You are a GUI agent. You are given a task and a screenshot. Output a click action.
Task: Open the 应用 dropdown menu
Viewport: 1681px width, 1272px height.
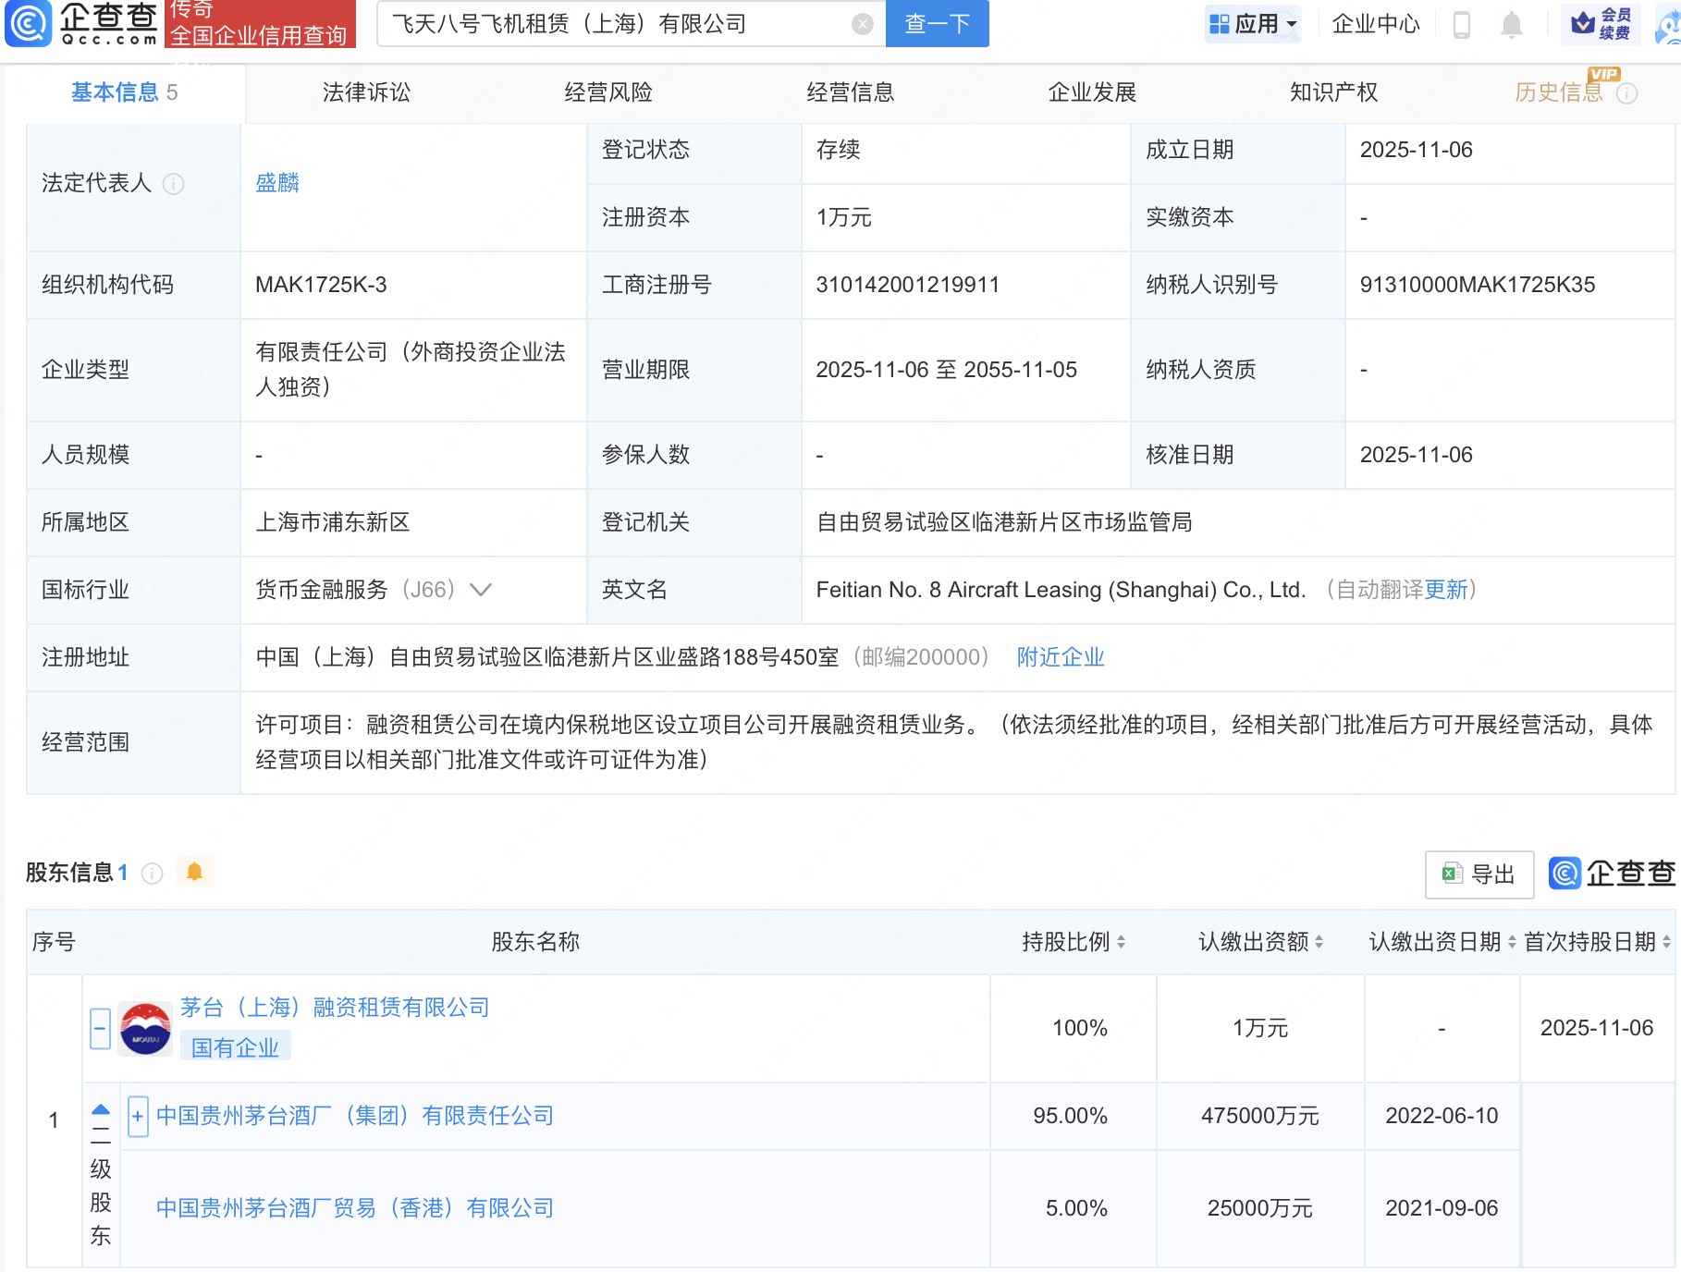(1253, 24)
